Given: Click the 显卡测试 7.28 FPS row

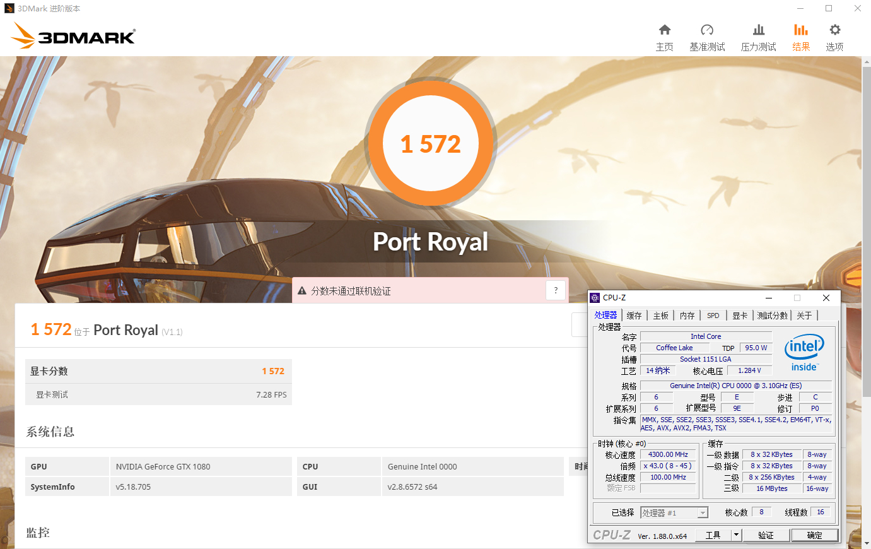Looking at the screenshot, I should tap(159, 394).
